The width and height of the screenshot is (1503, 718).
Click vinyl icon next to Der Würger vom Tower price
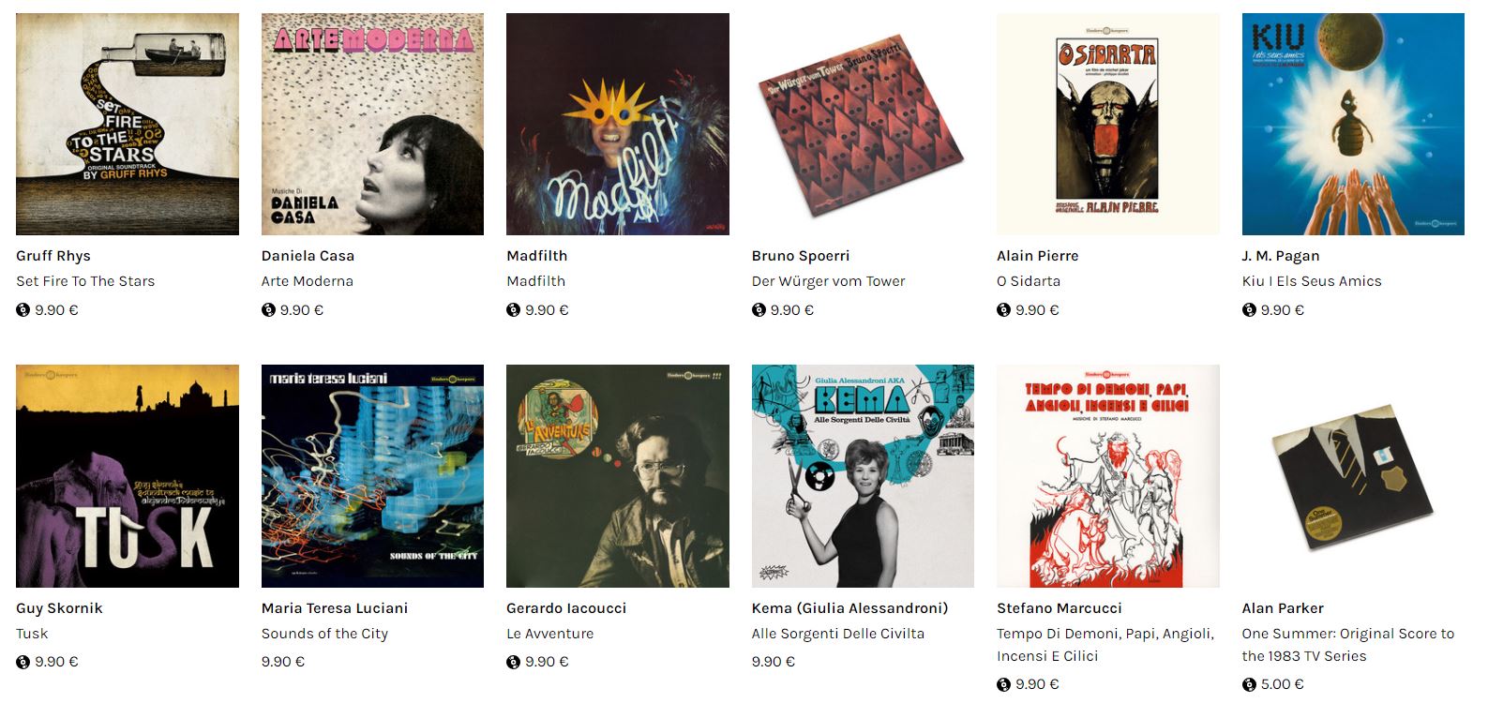coord(759,310)
